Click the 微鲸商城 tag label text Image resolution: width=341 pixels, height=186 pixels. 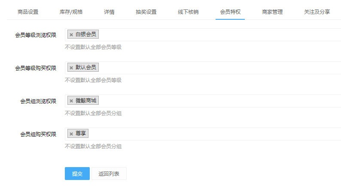85,101
